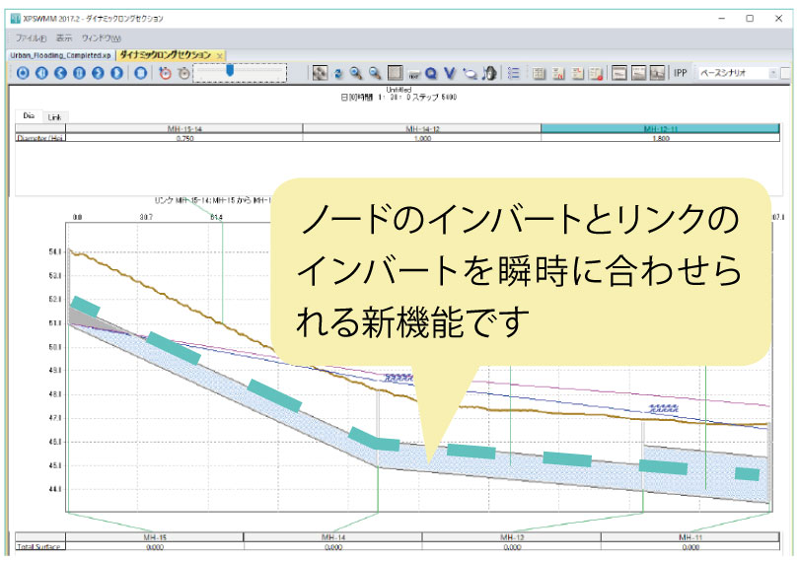The image size is (798, 561).
Task: Click the table icon with red line
Action: click(578, 74)
